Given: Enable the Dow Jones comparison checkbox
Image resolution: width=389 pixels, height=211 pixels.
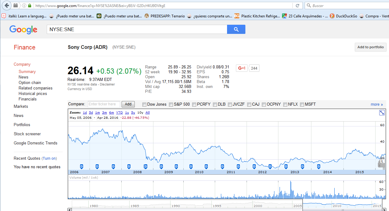Looking at the screenshot, I should click(x=145, y=104).
